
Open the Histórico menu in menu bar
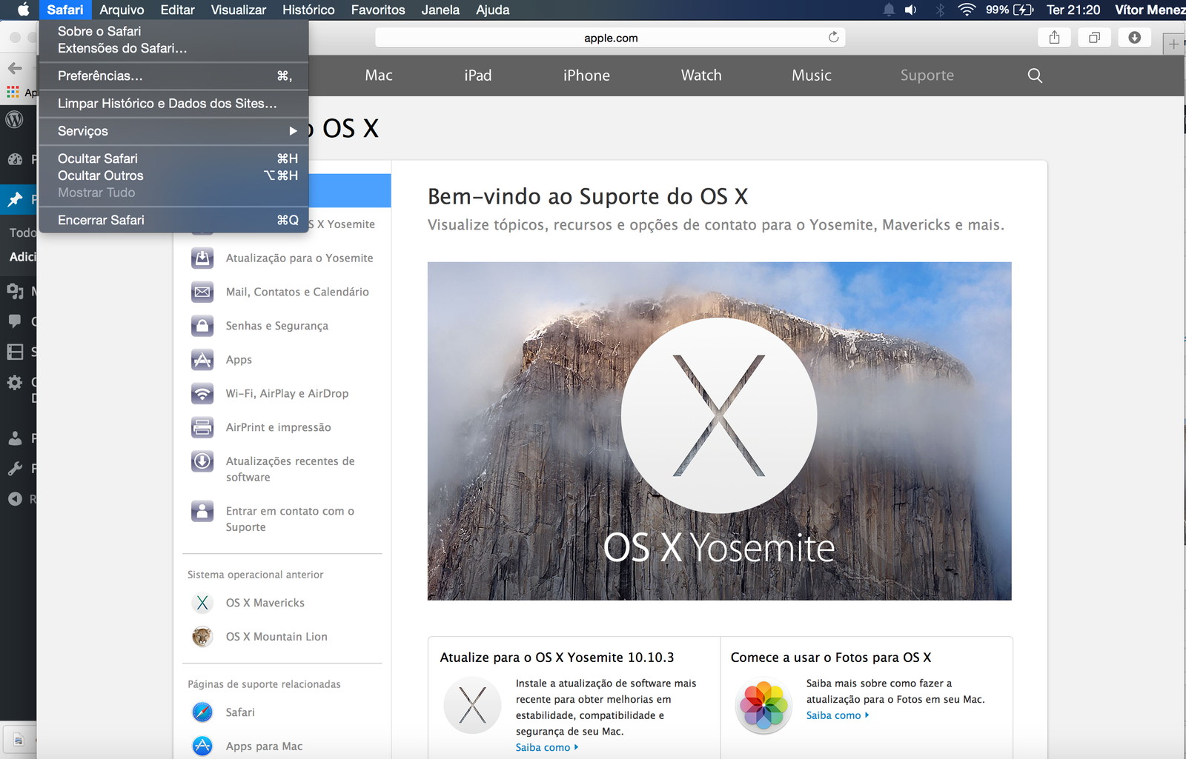coord(308,10)
